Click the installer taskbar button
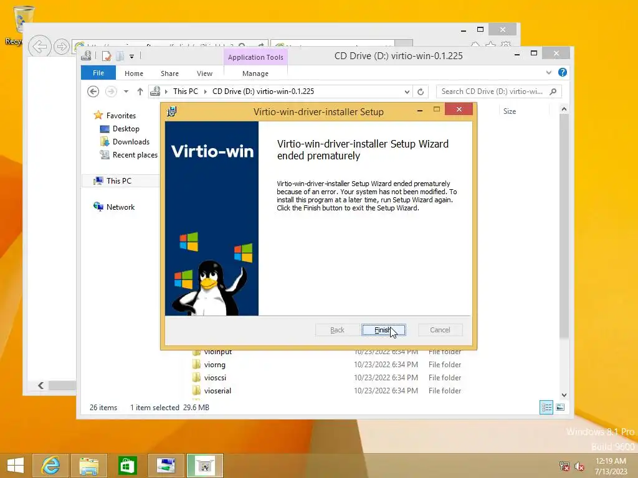 click(204, 466)
